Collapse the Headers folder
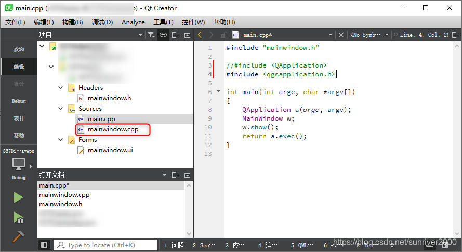This screenshot has width=462, height=252. point(61,88)
